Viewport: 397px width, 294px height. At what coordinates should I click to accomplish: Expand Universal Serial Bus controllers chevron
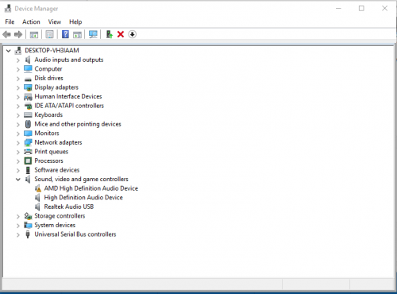(18, 234)
